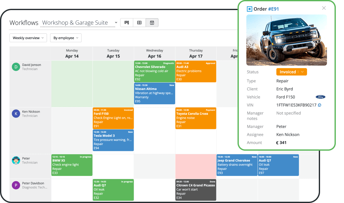The image size is (344, 203).
Task: Select the Thursday Apr 17 column header
Action: (196, 53)
